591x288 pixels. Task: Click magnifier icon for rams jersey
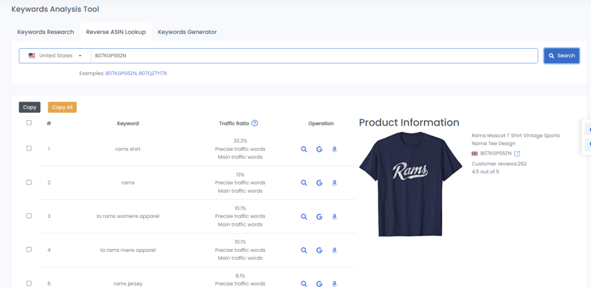click(x=304, y=284)
